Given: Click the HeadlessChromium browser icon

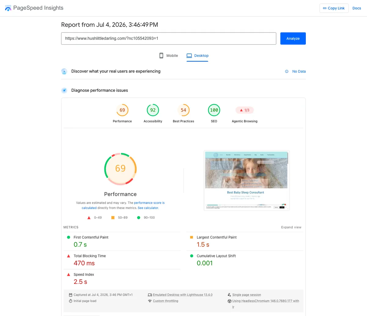Looking at the screenshot, I should coord(229,301).
